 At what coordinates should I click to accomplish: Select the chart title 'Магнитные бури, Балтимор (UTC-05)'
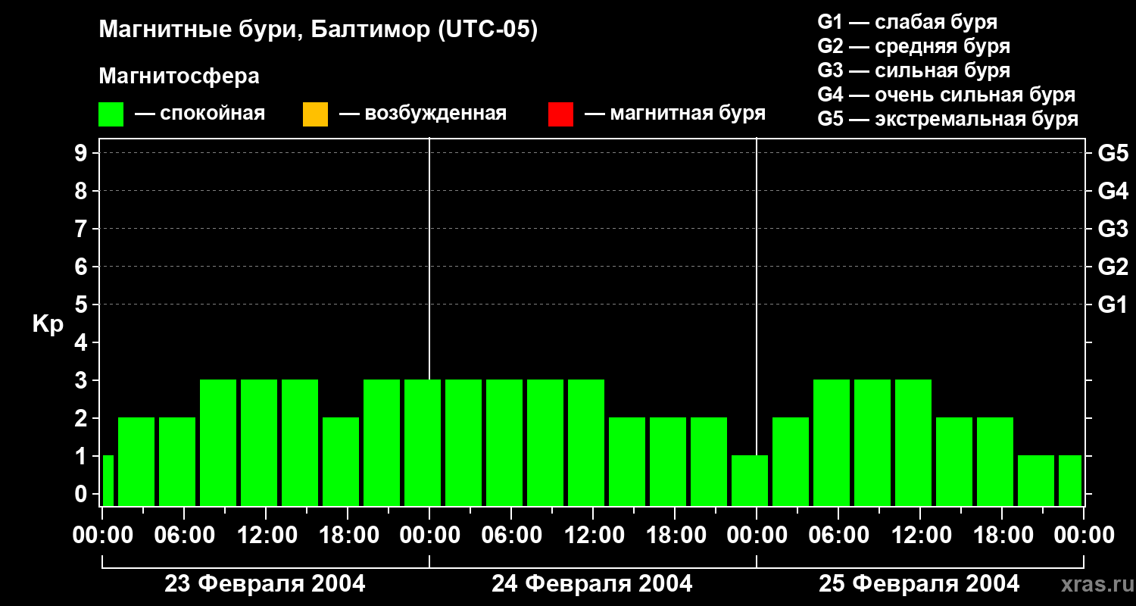[318, 30]
